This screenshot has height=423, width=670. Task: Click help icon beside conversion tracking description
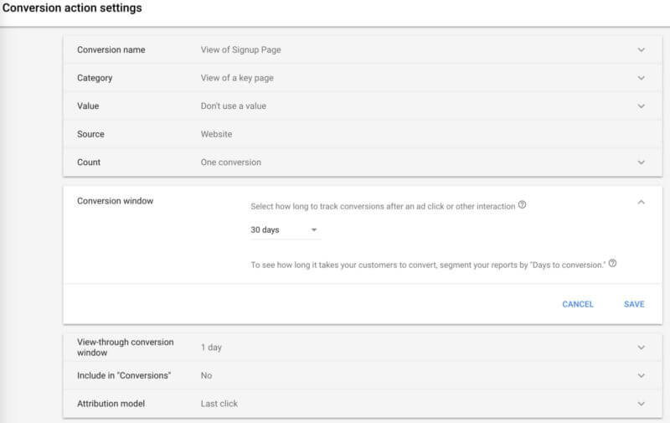tap(523, 205)
